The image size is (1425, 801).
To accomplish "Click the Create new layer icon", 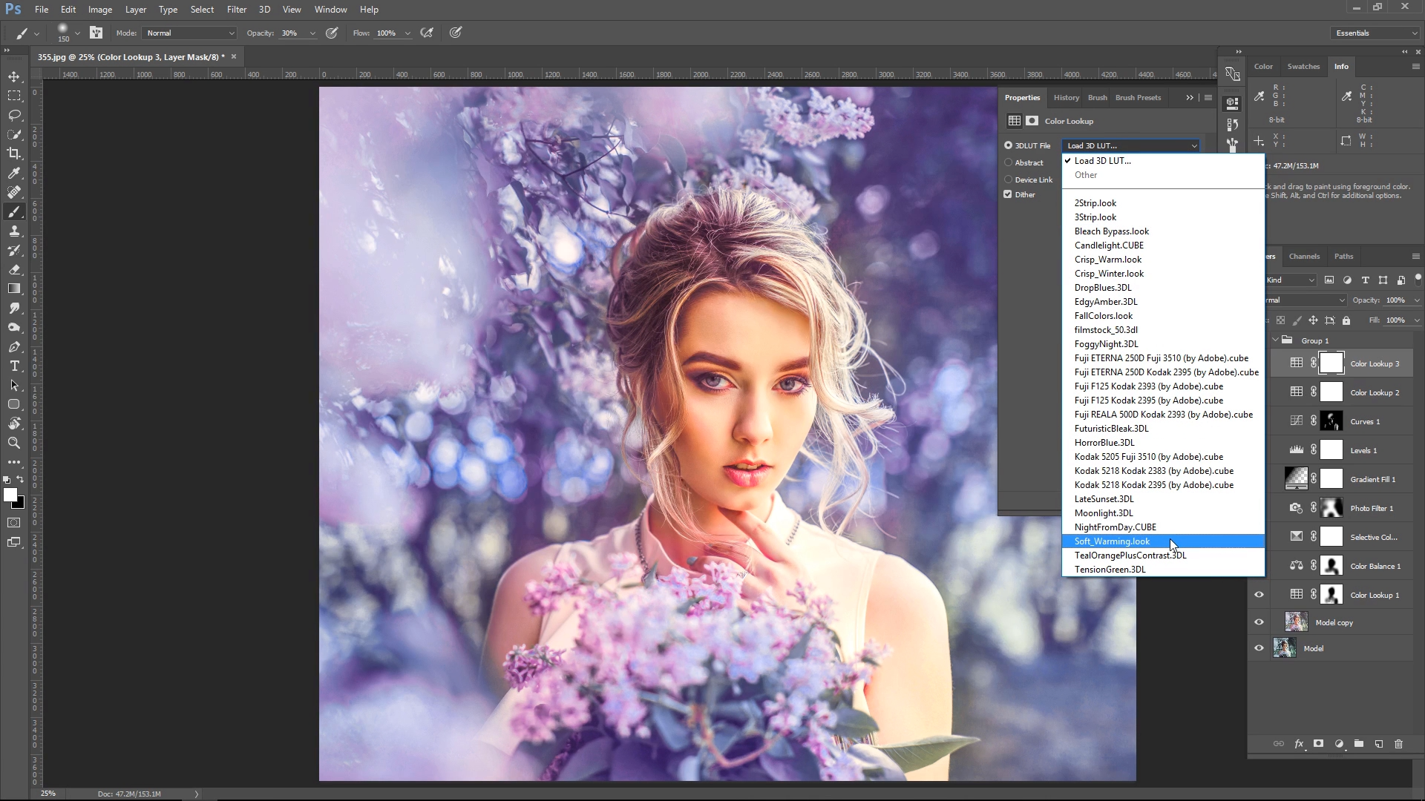I will click(x=1379, y=744).
